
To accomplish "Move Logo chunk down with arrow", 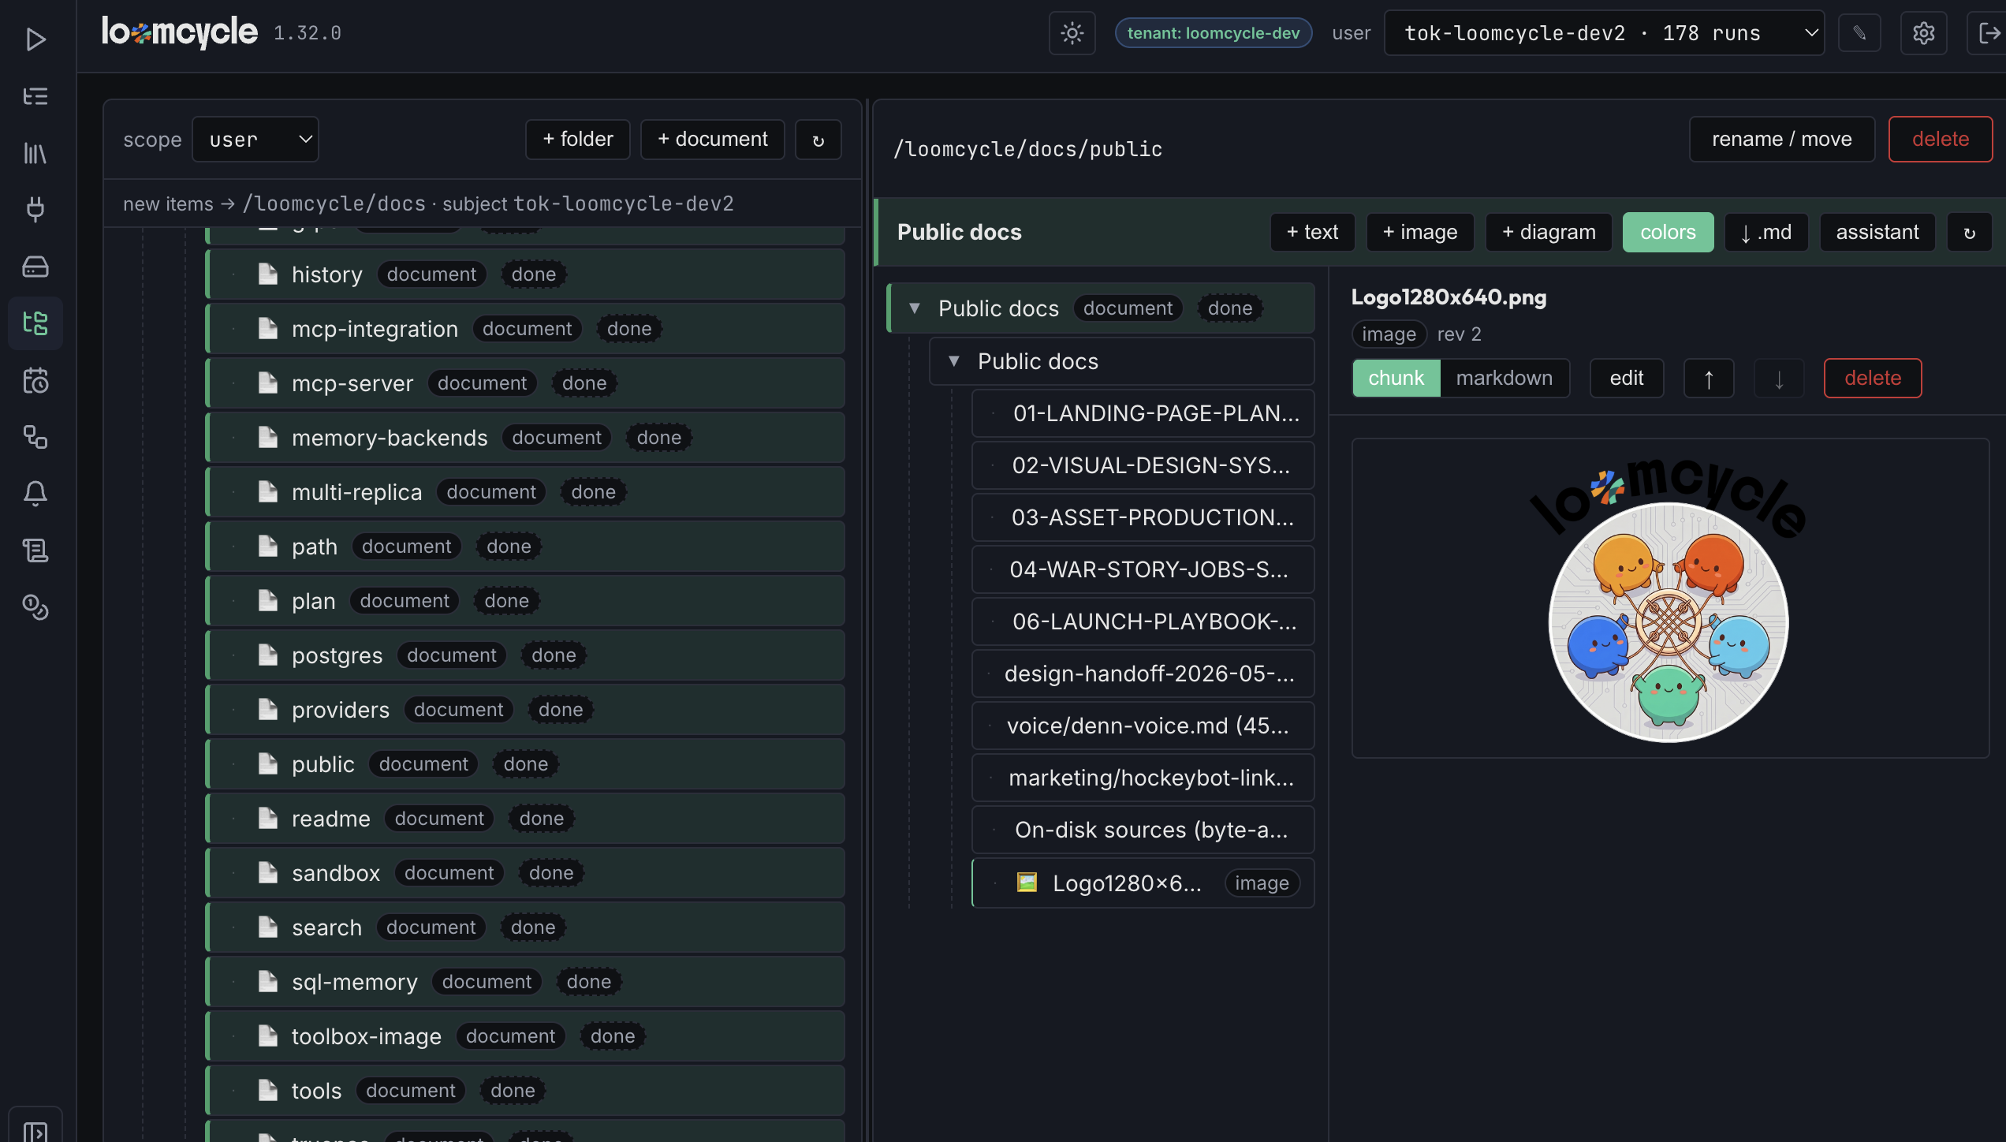I will point(1779,379).
